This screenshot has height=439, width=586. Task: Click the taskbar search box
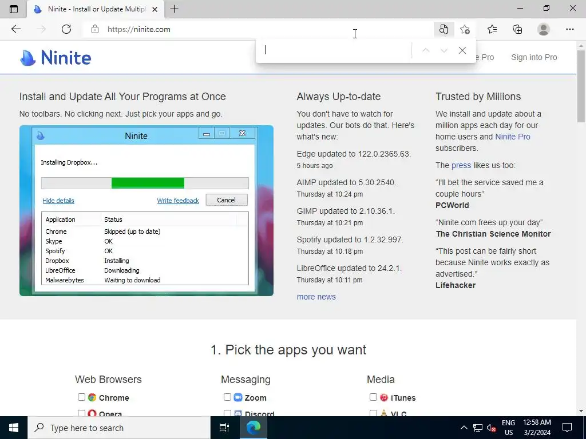tap(119, 428)
